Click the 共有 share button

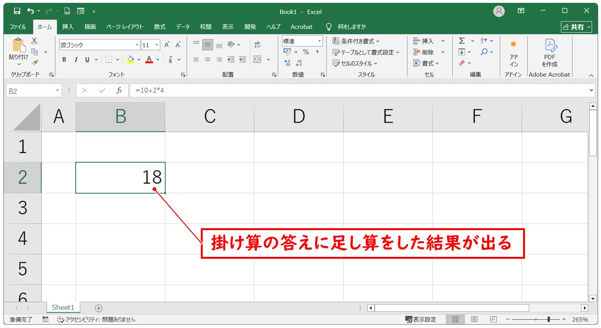point(576,27)
